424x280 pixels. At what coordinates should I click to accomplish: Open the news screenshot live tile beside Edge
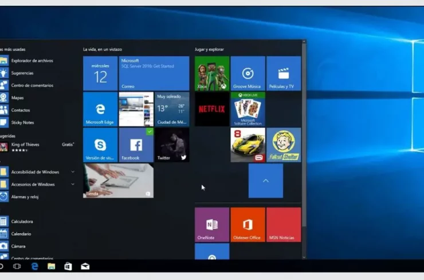click(x=136, y=109)
